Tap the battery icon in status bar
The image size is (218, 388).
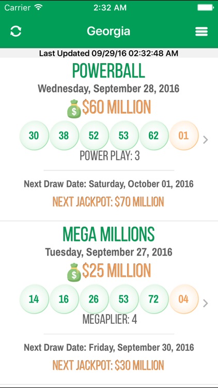point(205,7)
